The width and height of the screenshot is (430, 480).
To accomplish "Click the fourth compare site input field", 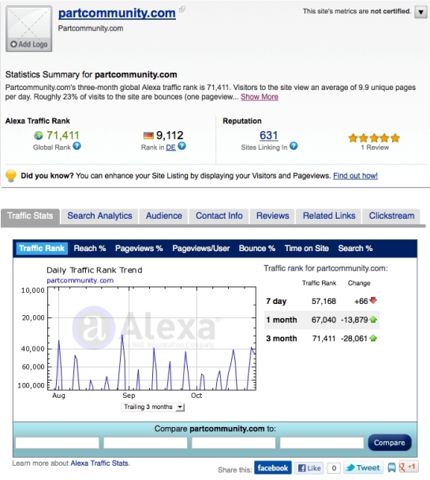I will (x=322, y=443).
